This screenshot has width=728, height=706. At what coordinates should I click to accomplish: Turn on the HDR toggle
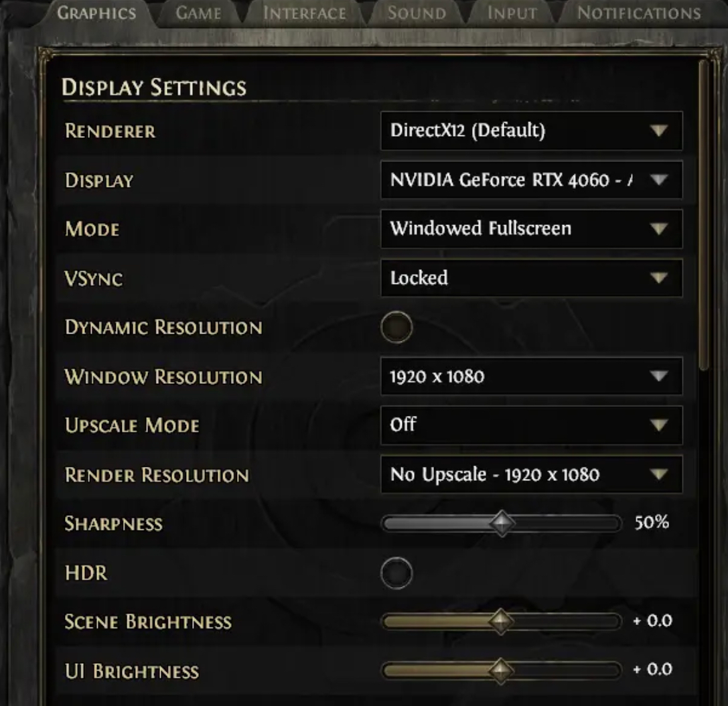396,573
